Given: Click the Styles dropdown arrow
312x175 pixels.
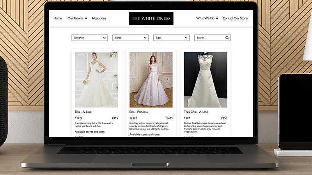Looking at the screenshot, I should point(145,38).
